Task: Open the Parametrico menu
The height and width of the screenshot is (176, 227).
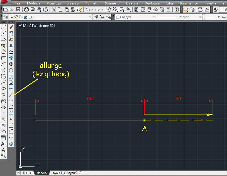Action: [x=189, y=3]
